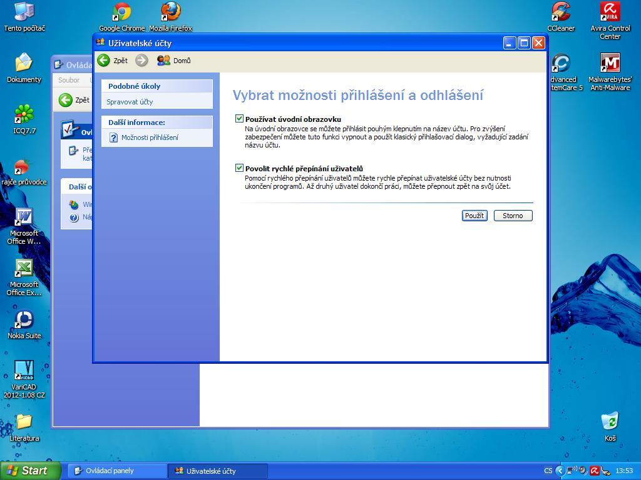
Task: Click the Avira umbrella tray icon
Action: [595, 471]
